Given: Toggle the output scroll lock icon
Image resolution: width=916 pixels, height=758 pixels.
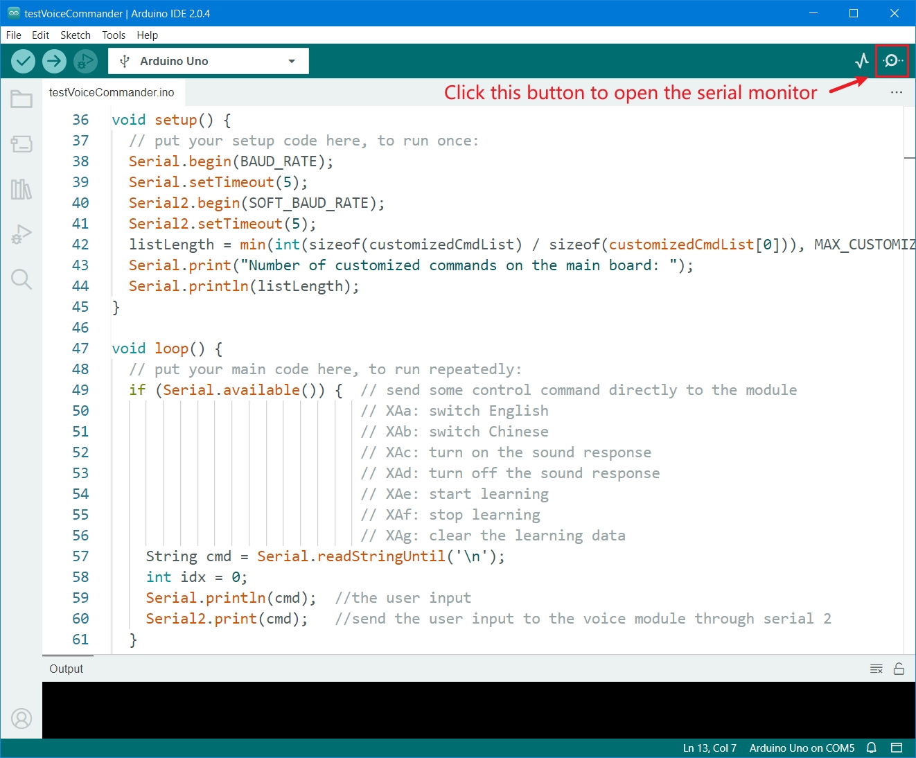Looking at the screenshot, I should [899, 669].
